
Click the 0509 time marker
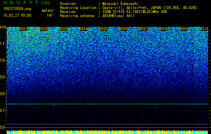click(184, 29)
